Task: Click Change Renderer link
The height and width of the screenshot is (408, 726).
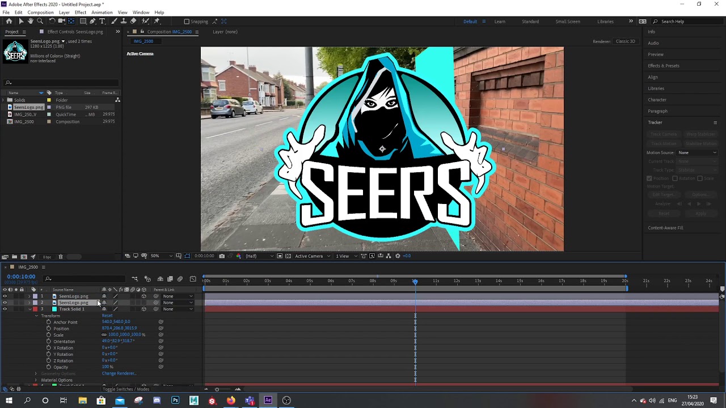Action: (x=119, y=373)
